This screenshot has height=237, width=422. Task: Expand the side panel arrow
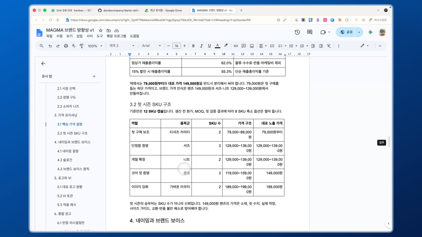(x=388, y=223)
